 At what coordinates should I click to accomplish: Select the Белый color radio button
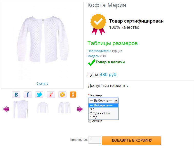pos(90,121)
